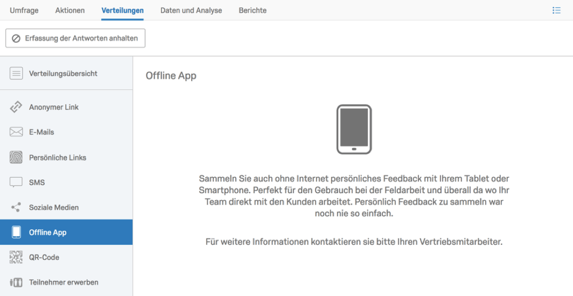
Task: Go to the Berichte tab
Action: coord(253,11)
